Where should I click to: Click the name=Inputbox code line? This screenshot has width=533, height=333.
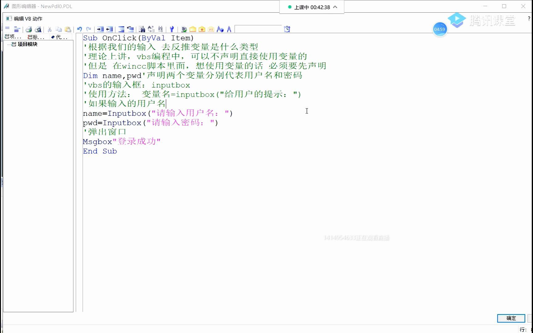tap(158, 113)
